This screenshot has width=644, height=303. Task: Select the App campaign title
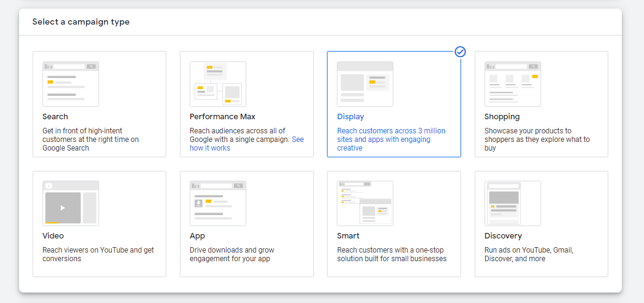pos(197,236)
